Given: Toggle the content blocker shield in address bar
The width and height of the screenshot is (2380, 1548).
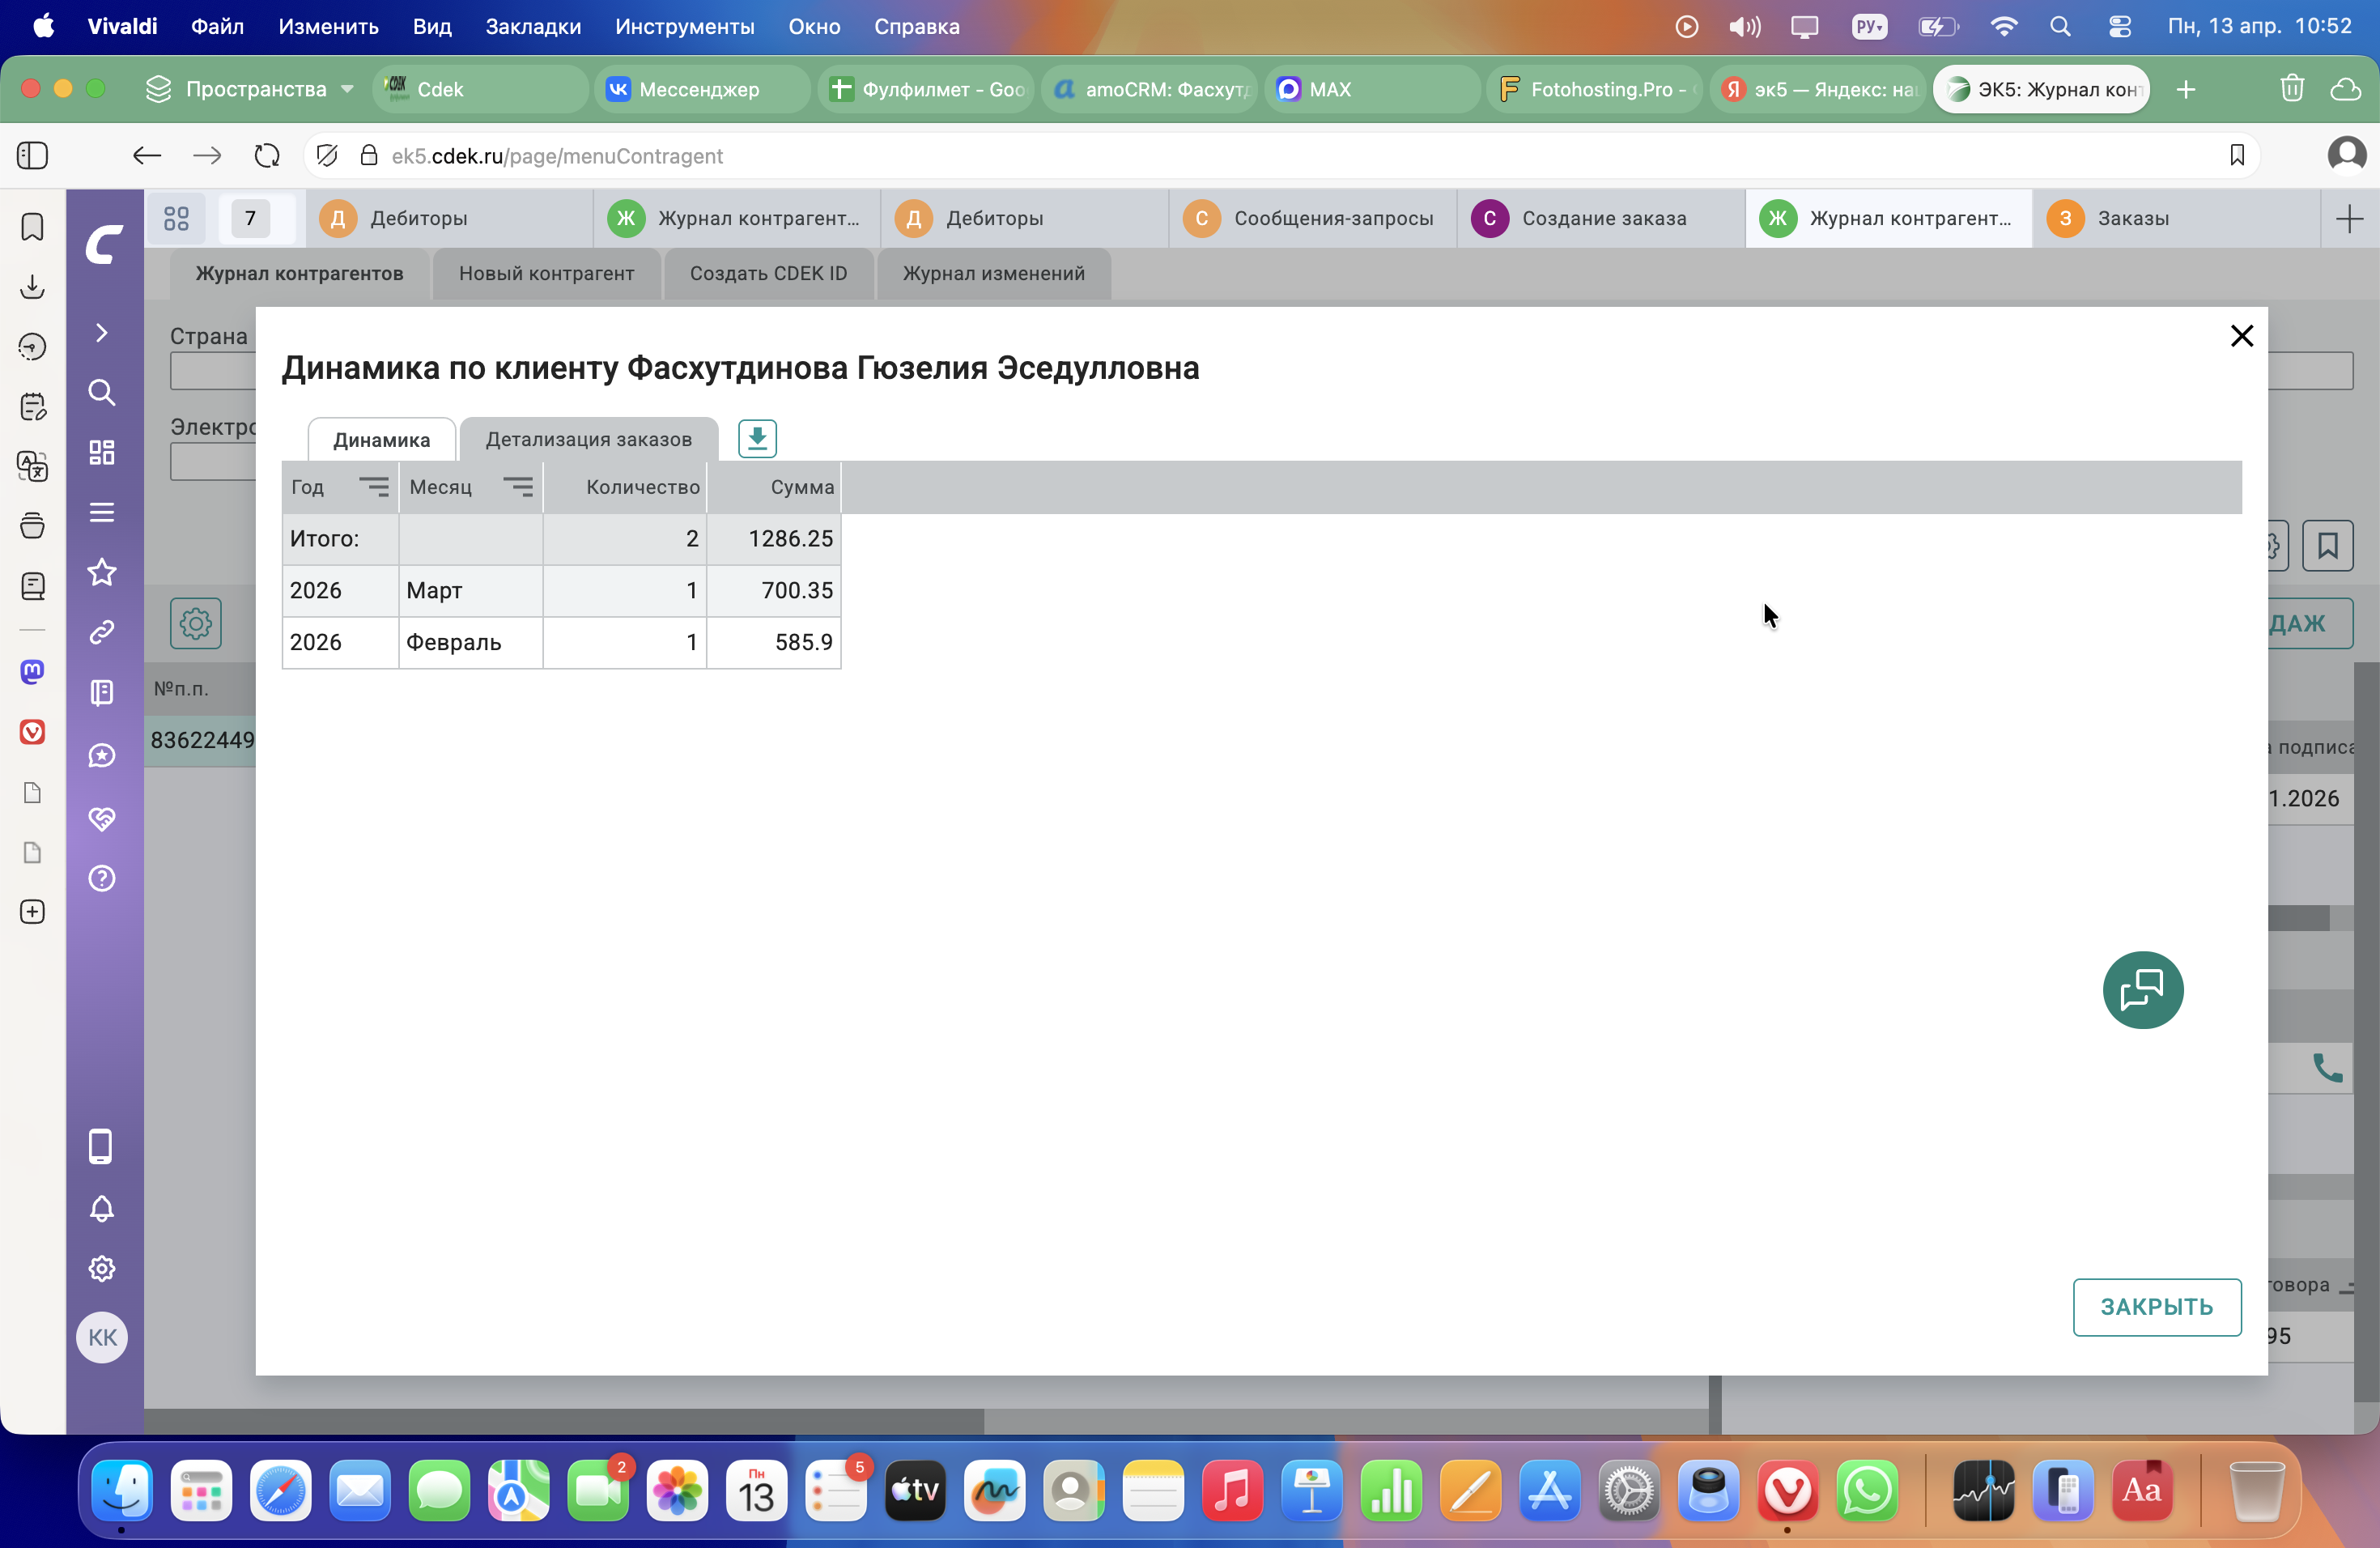Looking at the screenshot, I should click(x=327, y=156).
